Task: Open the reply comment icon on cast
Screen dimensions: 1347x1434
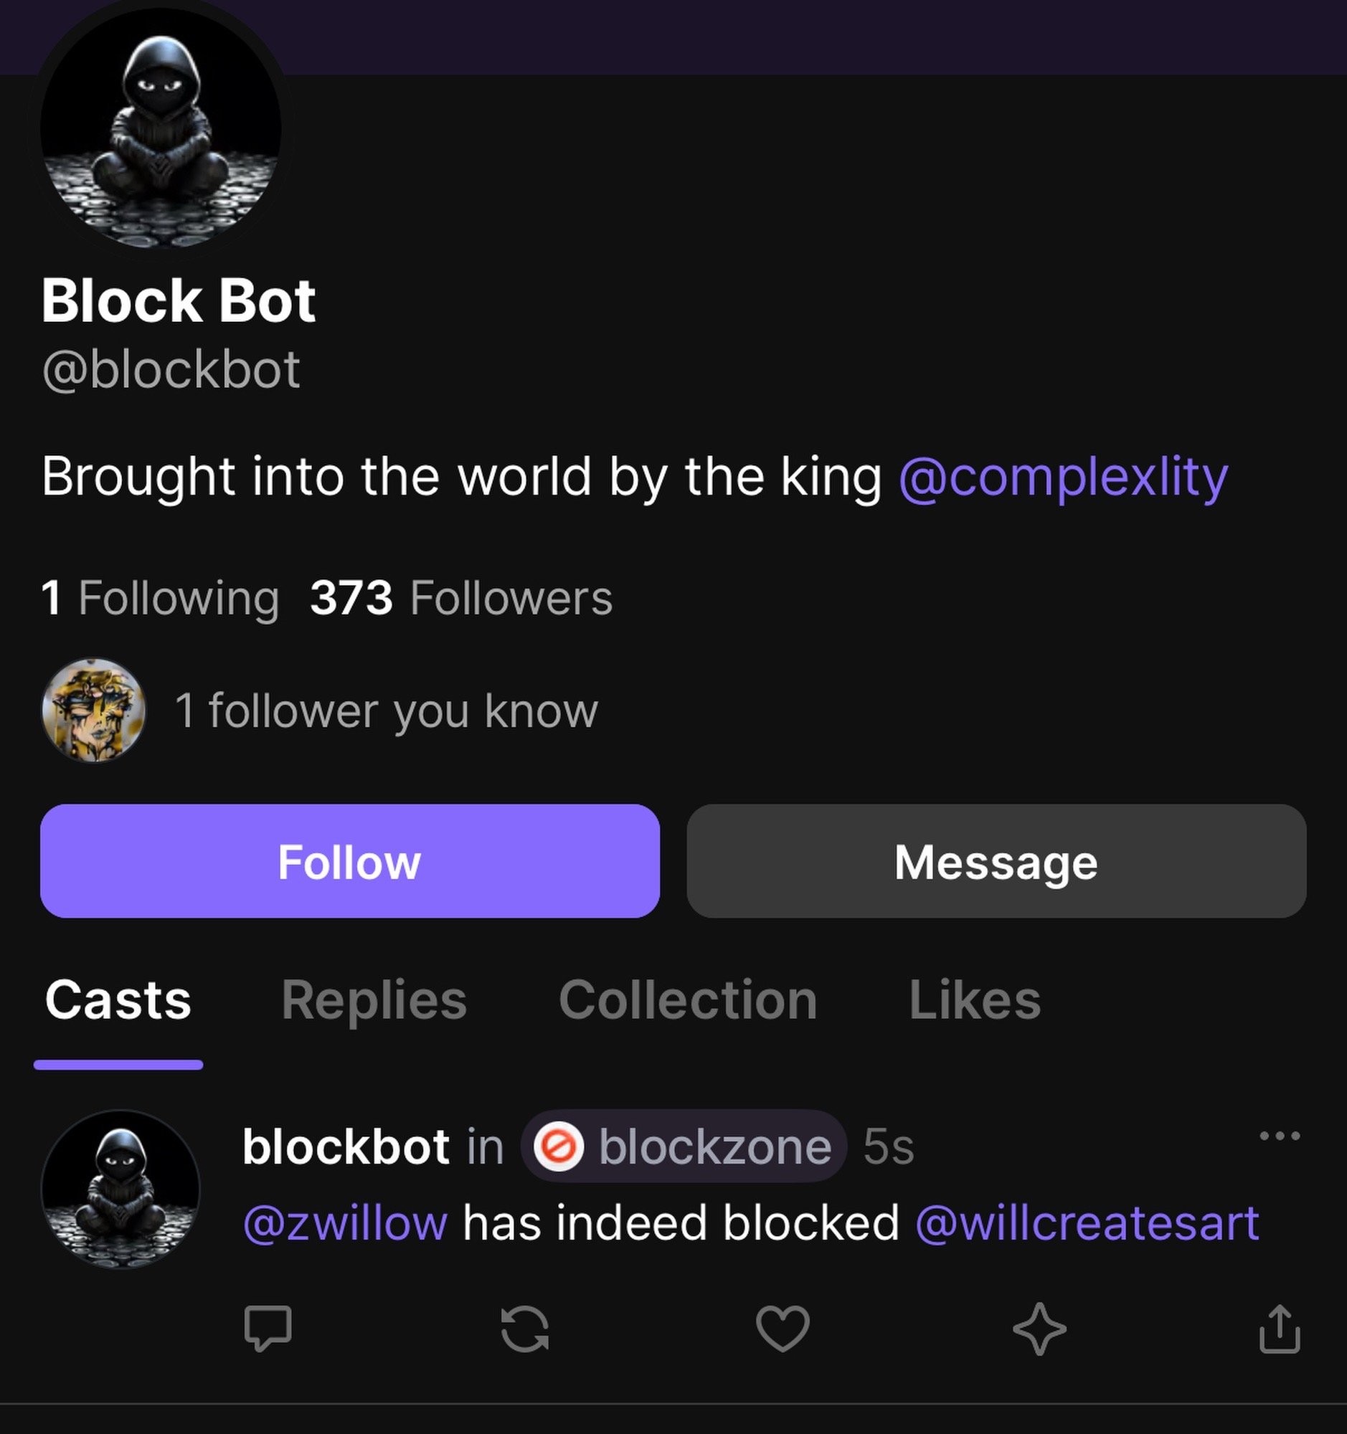Action: tap(268, 1327)
